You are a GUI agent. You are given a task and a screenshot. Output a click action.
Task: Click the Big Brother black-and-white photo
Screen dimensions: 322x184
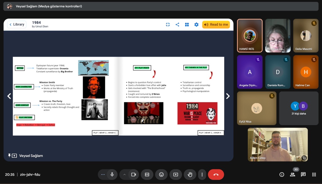click(x=95, y=110)
